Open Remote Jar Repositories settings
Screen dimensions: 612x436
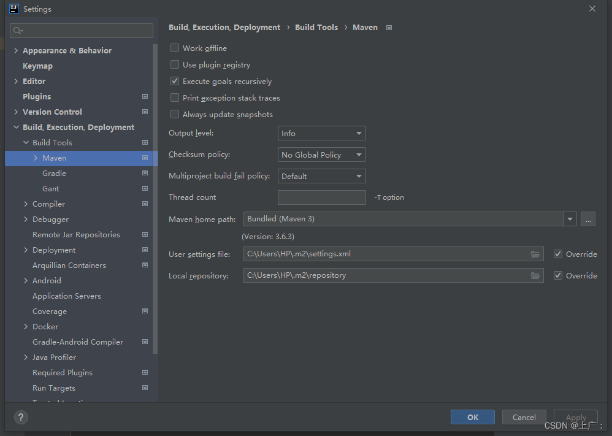pyautogui.click(x=76, y=235)
